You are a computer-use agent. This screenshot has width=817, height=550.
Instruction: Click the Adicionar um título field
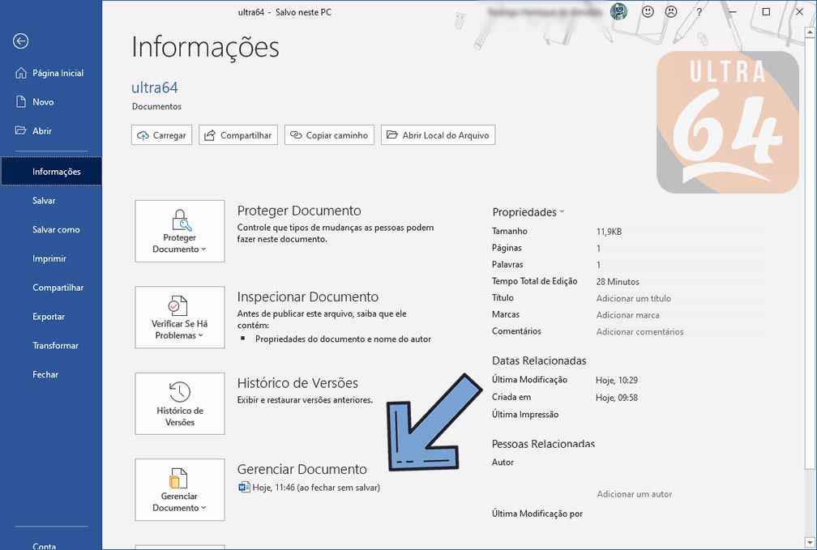coord(634,298)
